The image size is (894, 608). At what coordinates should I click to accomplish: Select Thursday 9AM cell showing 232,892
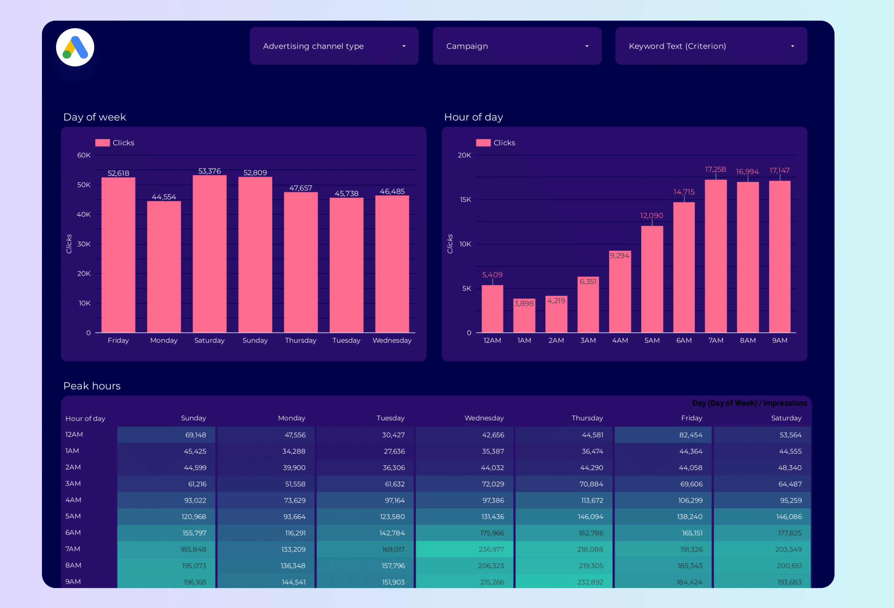click(x=564, y=582)
